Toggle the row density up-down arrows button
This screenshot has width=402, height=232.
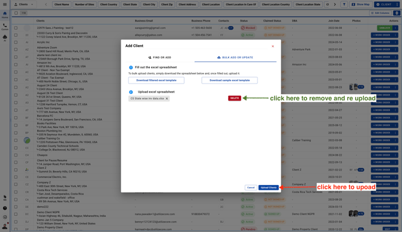tap(397, 13)
